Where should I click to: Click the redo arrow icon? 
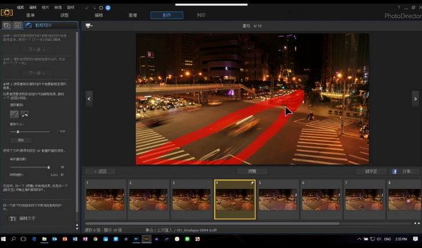[94, 8]
